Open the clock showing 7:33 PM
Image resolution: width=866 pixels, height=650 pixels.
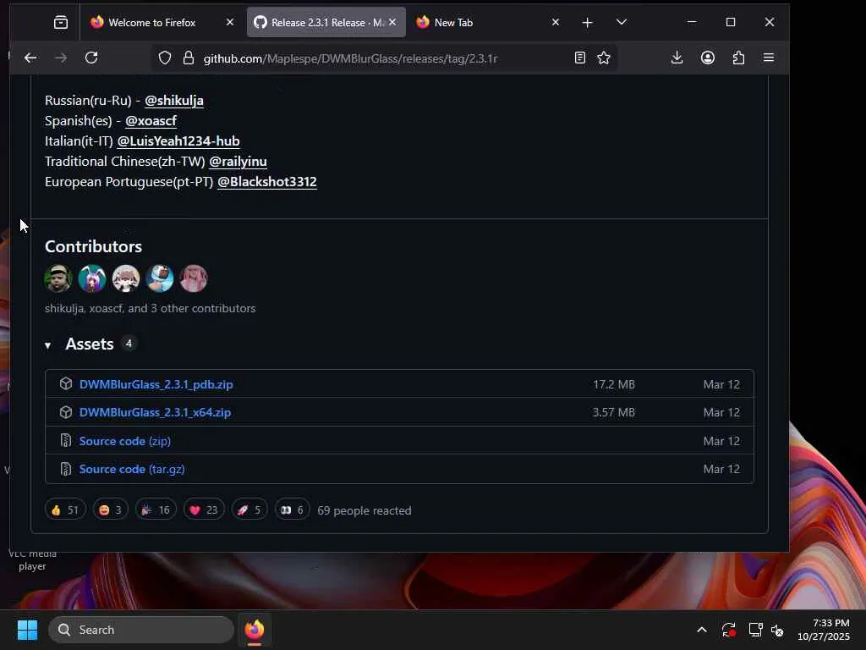824,630
